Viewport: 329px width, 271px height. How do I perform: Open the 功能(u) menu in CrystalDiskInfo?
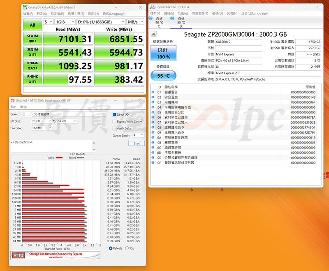(183, 14)
